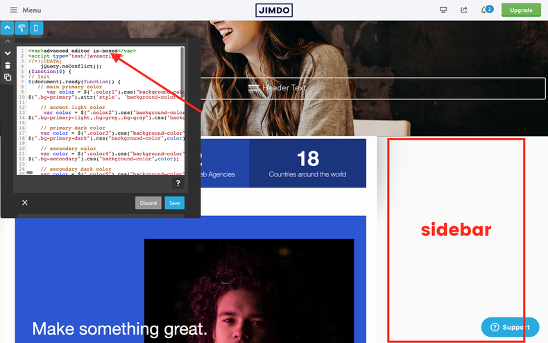
Task: Click the 'Agencies' stats block text
Action: (x=221, y=174)
